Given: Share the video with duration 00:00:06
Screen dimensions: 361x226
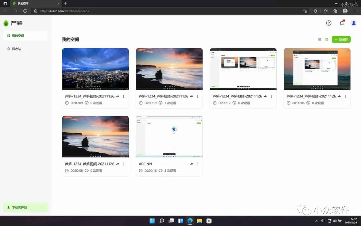Looking at the screenshot, I should click(339, 96).
